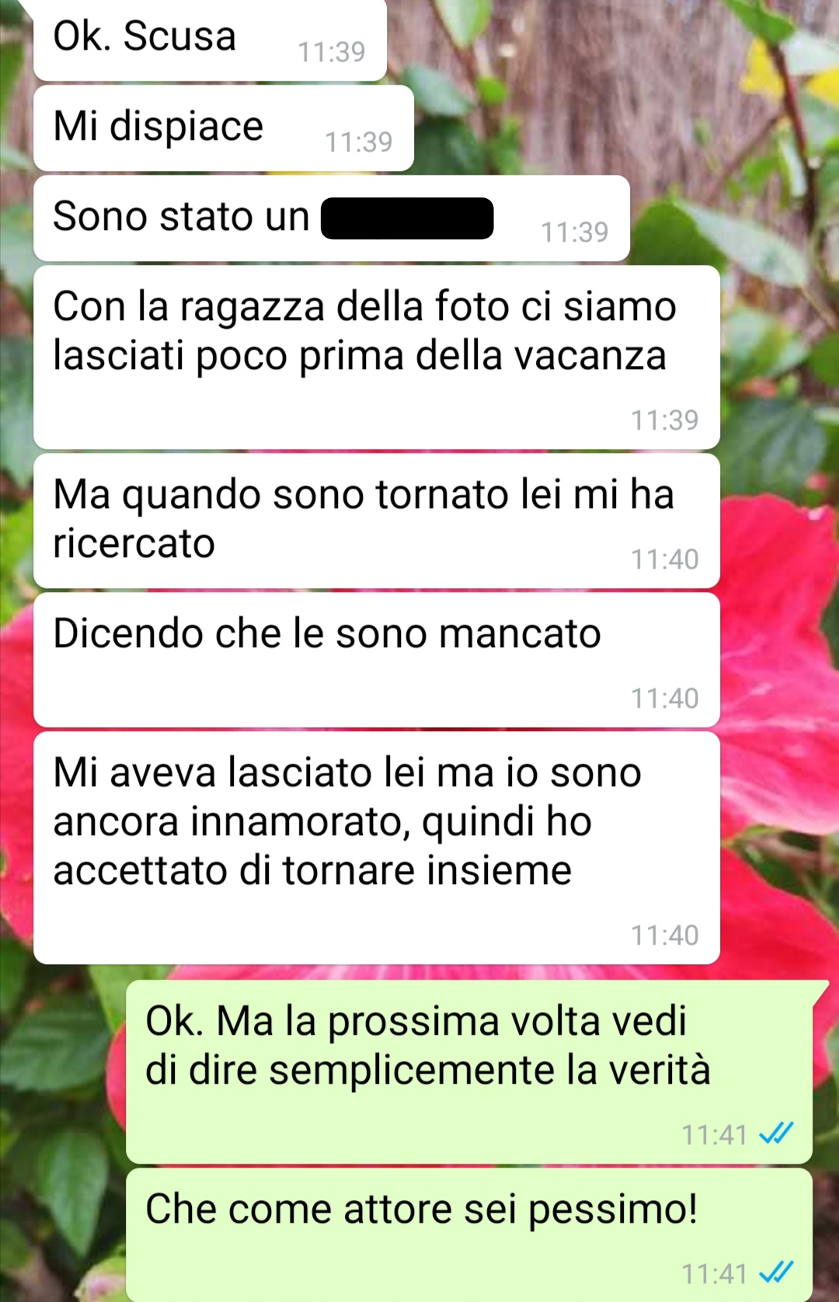This screenshot has width=839, height=1302.
Task: Click the blacked-out censored word
Action: pyautogui.click(x=407, y=218)
